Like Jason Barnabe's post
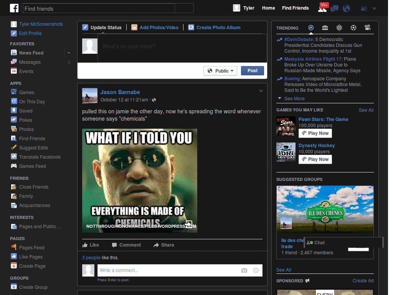 pos(91,245)
